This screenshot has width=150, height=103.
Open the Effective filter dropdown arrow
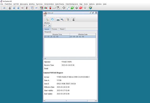pos(50,26)
